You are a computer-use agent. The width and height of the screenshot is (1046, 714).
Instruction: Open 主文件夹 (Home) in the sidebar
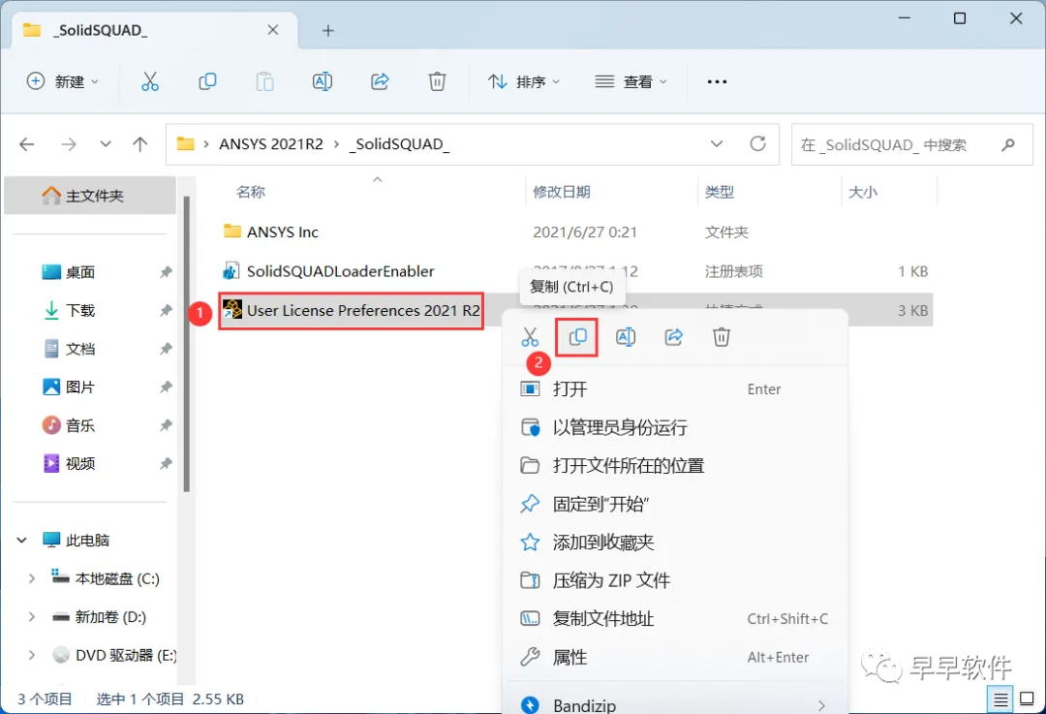click(90, 196)
